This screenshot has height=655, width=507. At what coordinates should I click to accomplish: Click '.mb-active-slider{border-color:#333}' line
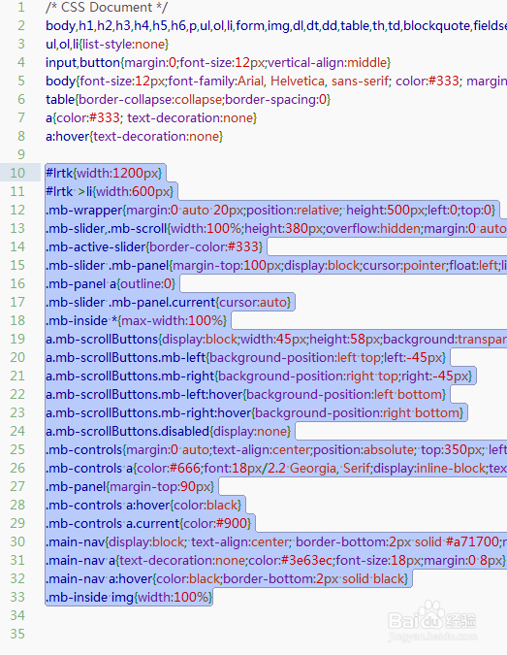coord(154,246)
